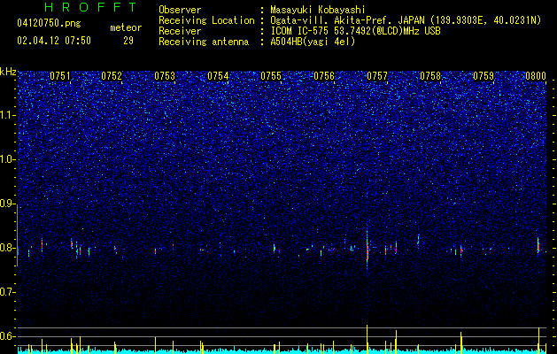The image size is (557, 354).
Task: Select antenna value A504HB(yagi 4el)
Action: pos(313,42)
